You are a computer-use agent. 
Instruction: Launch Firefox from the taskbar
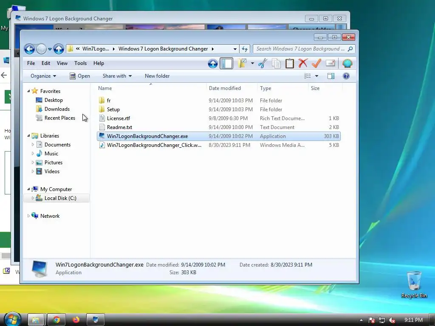coord(76,320)
